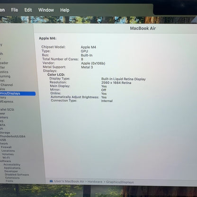Select USB in the sidebar
Viewport: 197px width, 197px height.
click(3, 140)
